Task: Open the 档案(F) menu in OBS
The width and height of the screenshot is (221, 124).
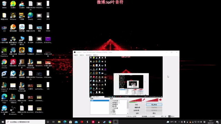Action: point(76,55)
